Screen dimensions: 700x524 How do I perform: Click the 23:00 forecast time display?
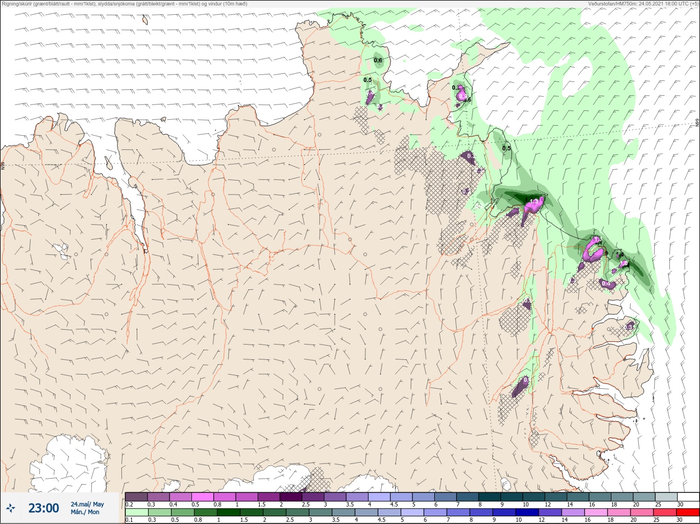pos(44,508)
